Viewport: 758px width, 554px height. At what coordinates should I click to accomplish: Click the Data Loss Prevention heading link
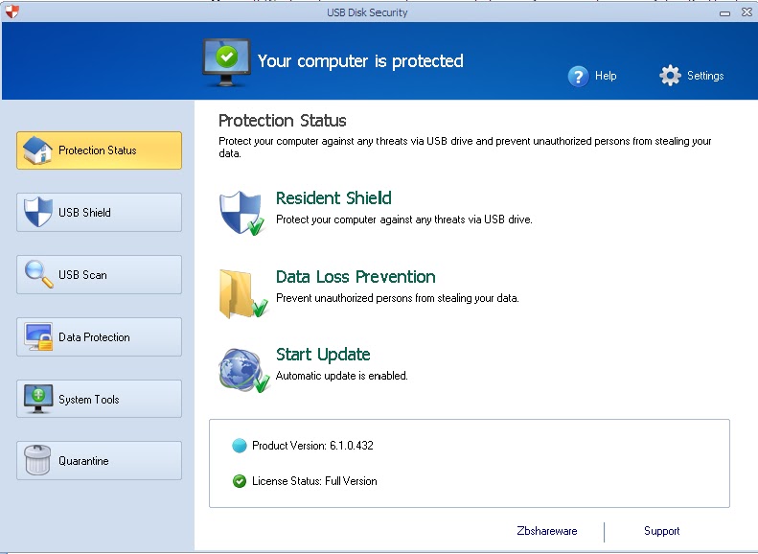point(356,277)
